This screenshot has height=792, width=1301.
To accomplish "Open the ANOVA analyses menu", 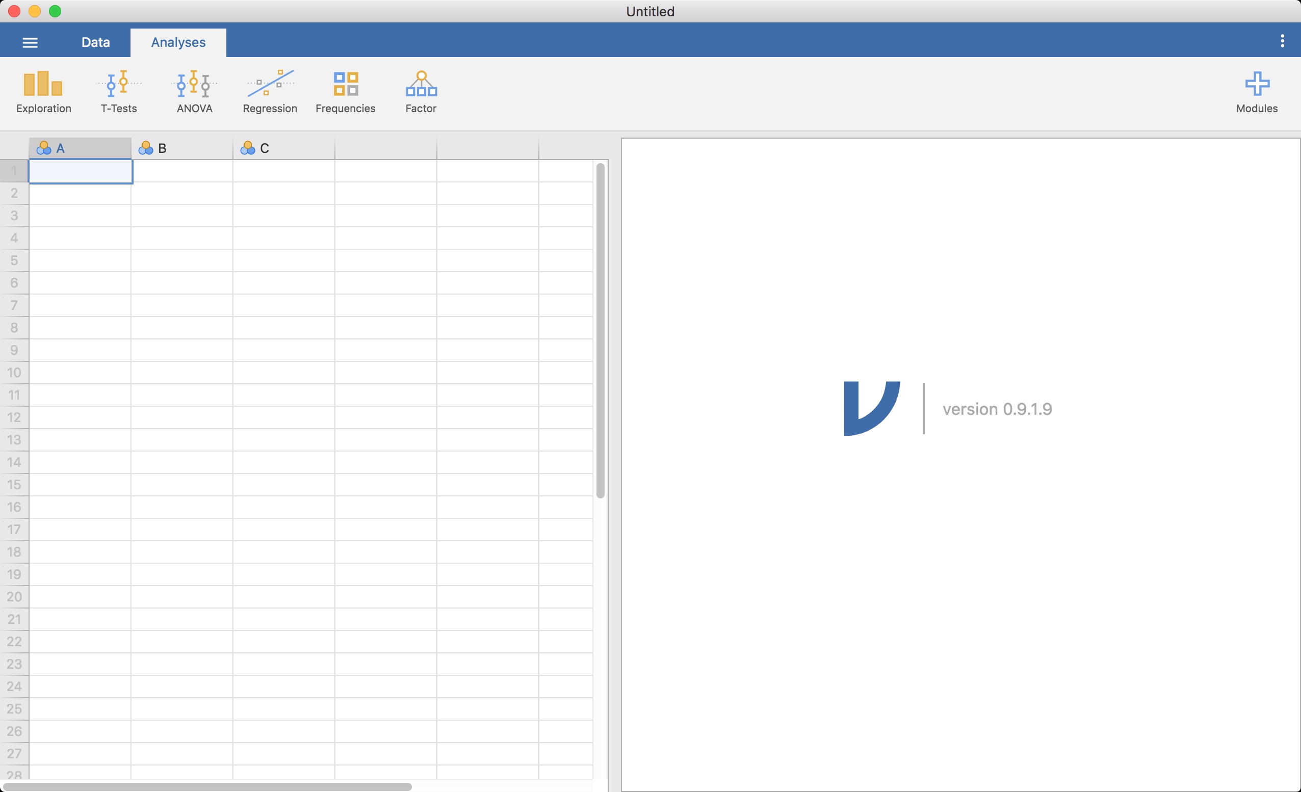I will (x=194, y=92).
